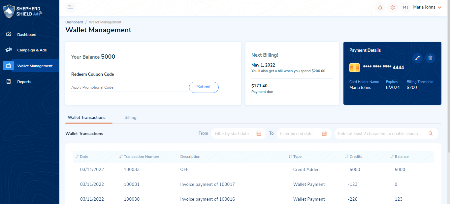Go to Dashboard in the sidebar
This screenshot has height=204, width=450.
point(27,35)
